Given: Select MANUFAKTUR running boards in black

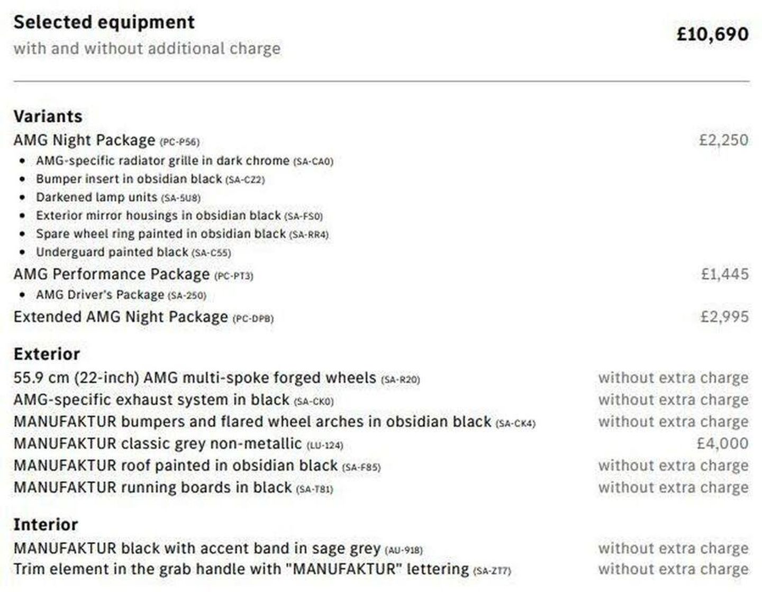Looking at the screenshot, I should click(x=153, y=487).
